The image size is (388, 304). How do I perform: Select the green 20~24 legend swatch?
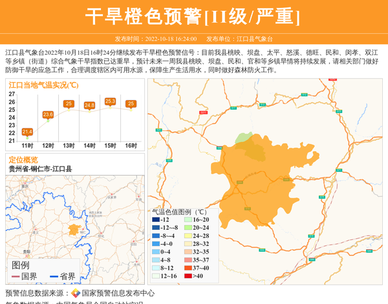(x=186, y=228)
